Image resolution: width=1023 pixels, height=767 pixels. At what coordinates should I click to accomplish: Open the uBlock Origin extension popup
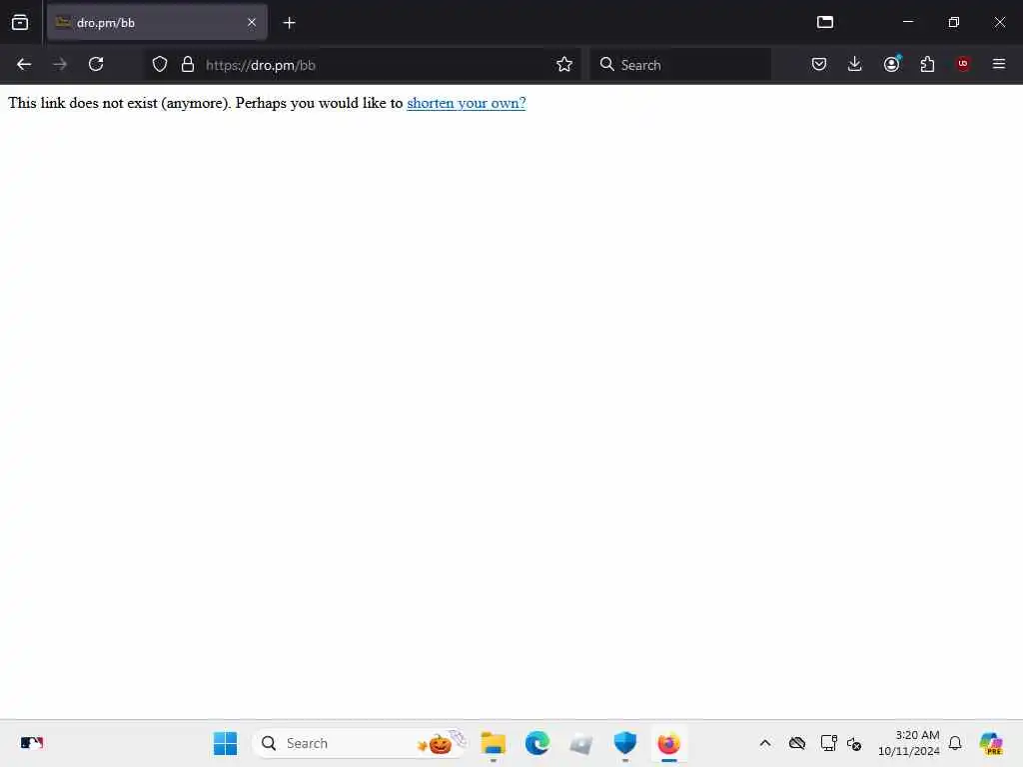pyautogui.click(x=963, y=65)
